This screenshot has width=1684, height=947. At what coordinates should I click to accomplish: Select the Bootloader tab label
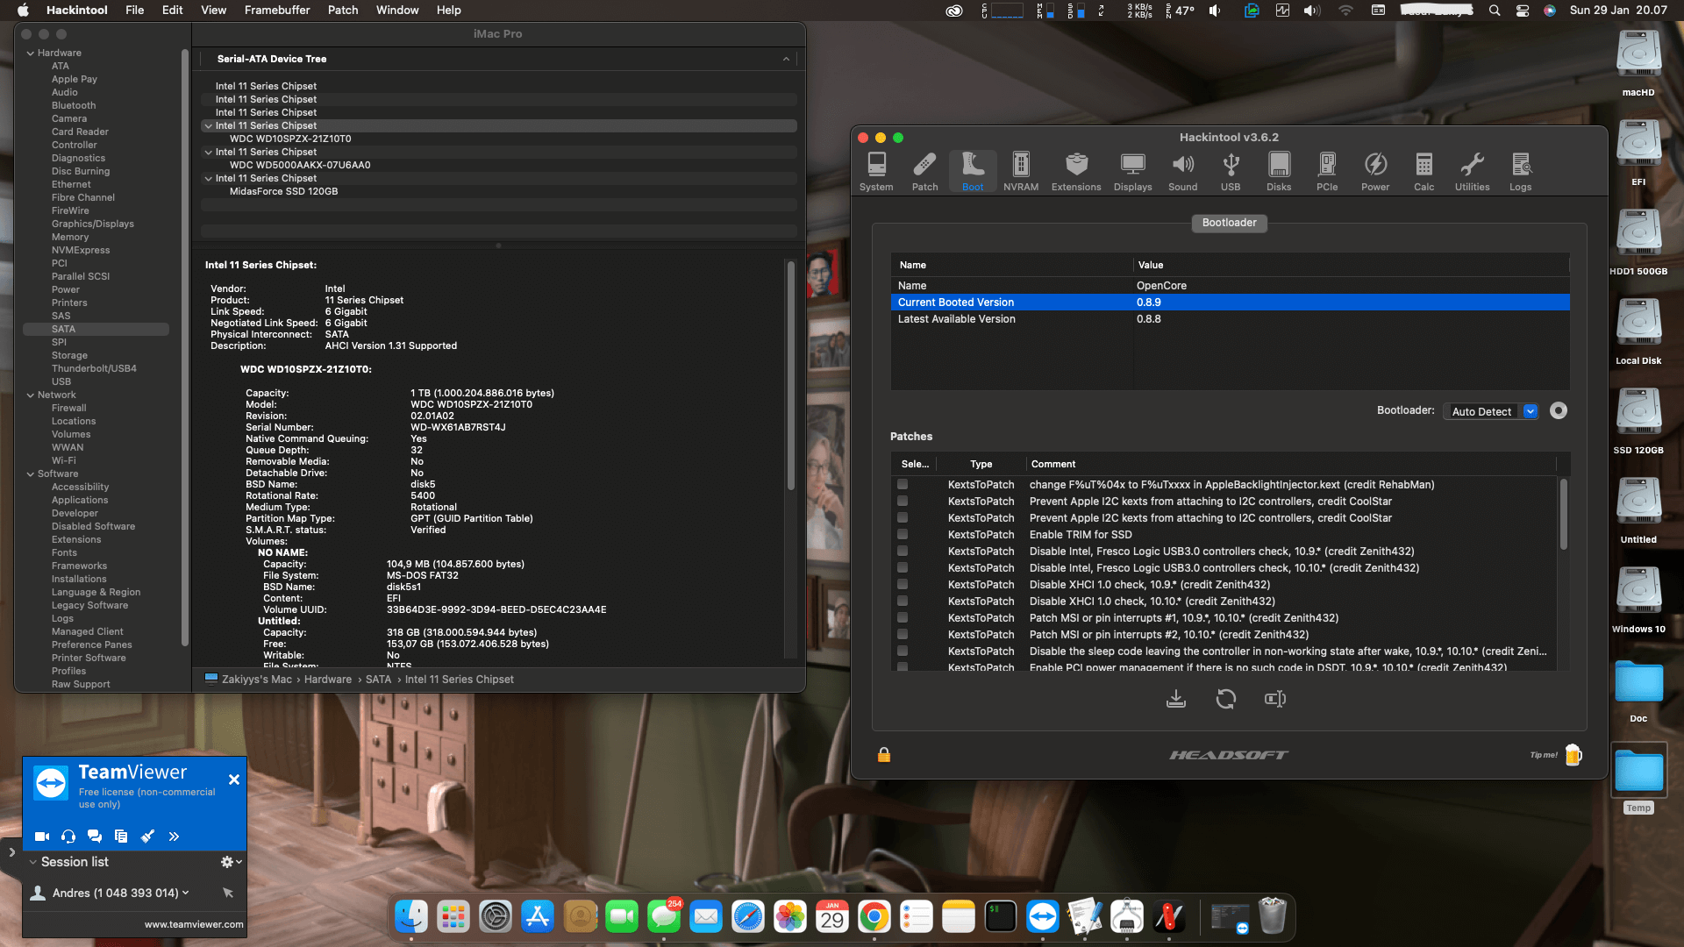(1229, 223)
